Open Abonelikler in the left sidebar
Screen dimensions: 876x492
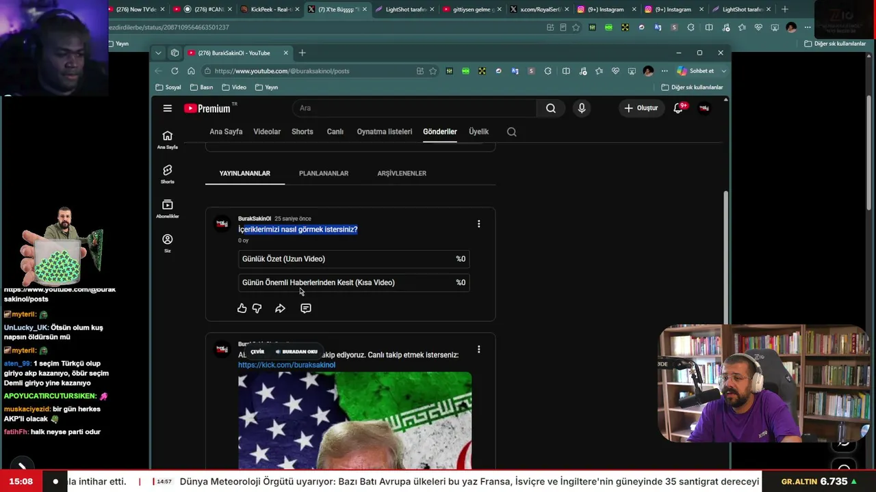pyautogui.click(x=167, y=208)
